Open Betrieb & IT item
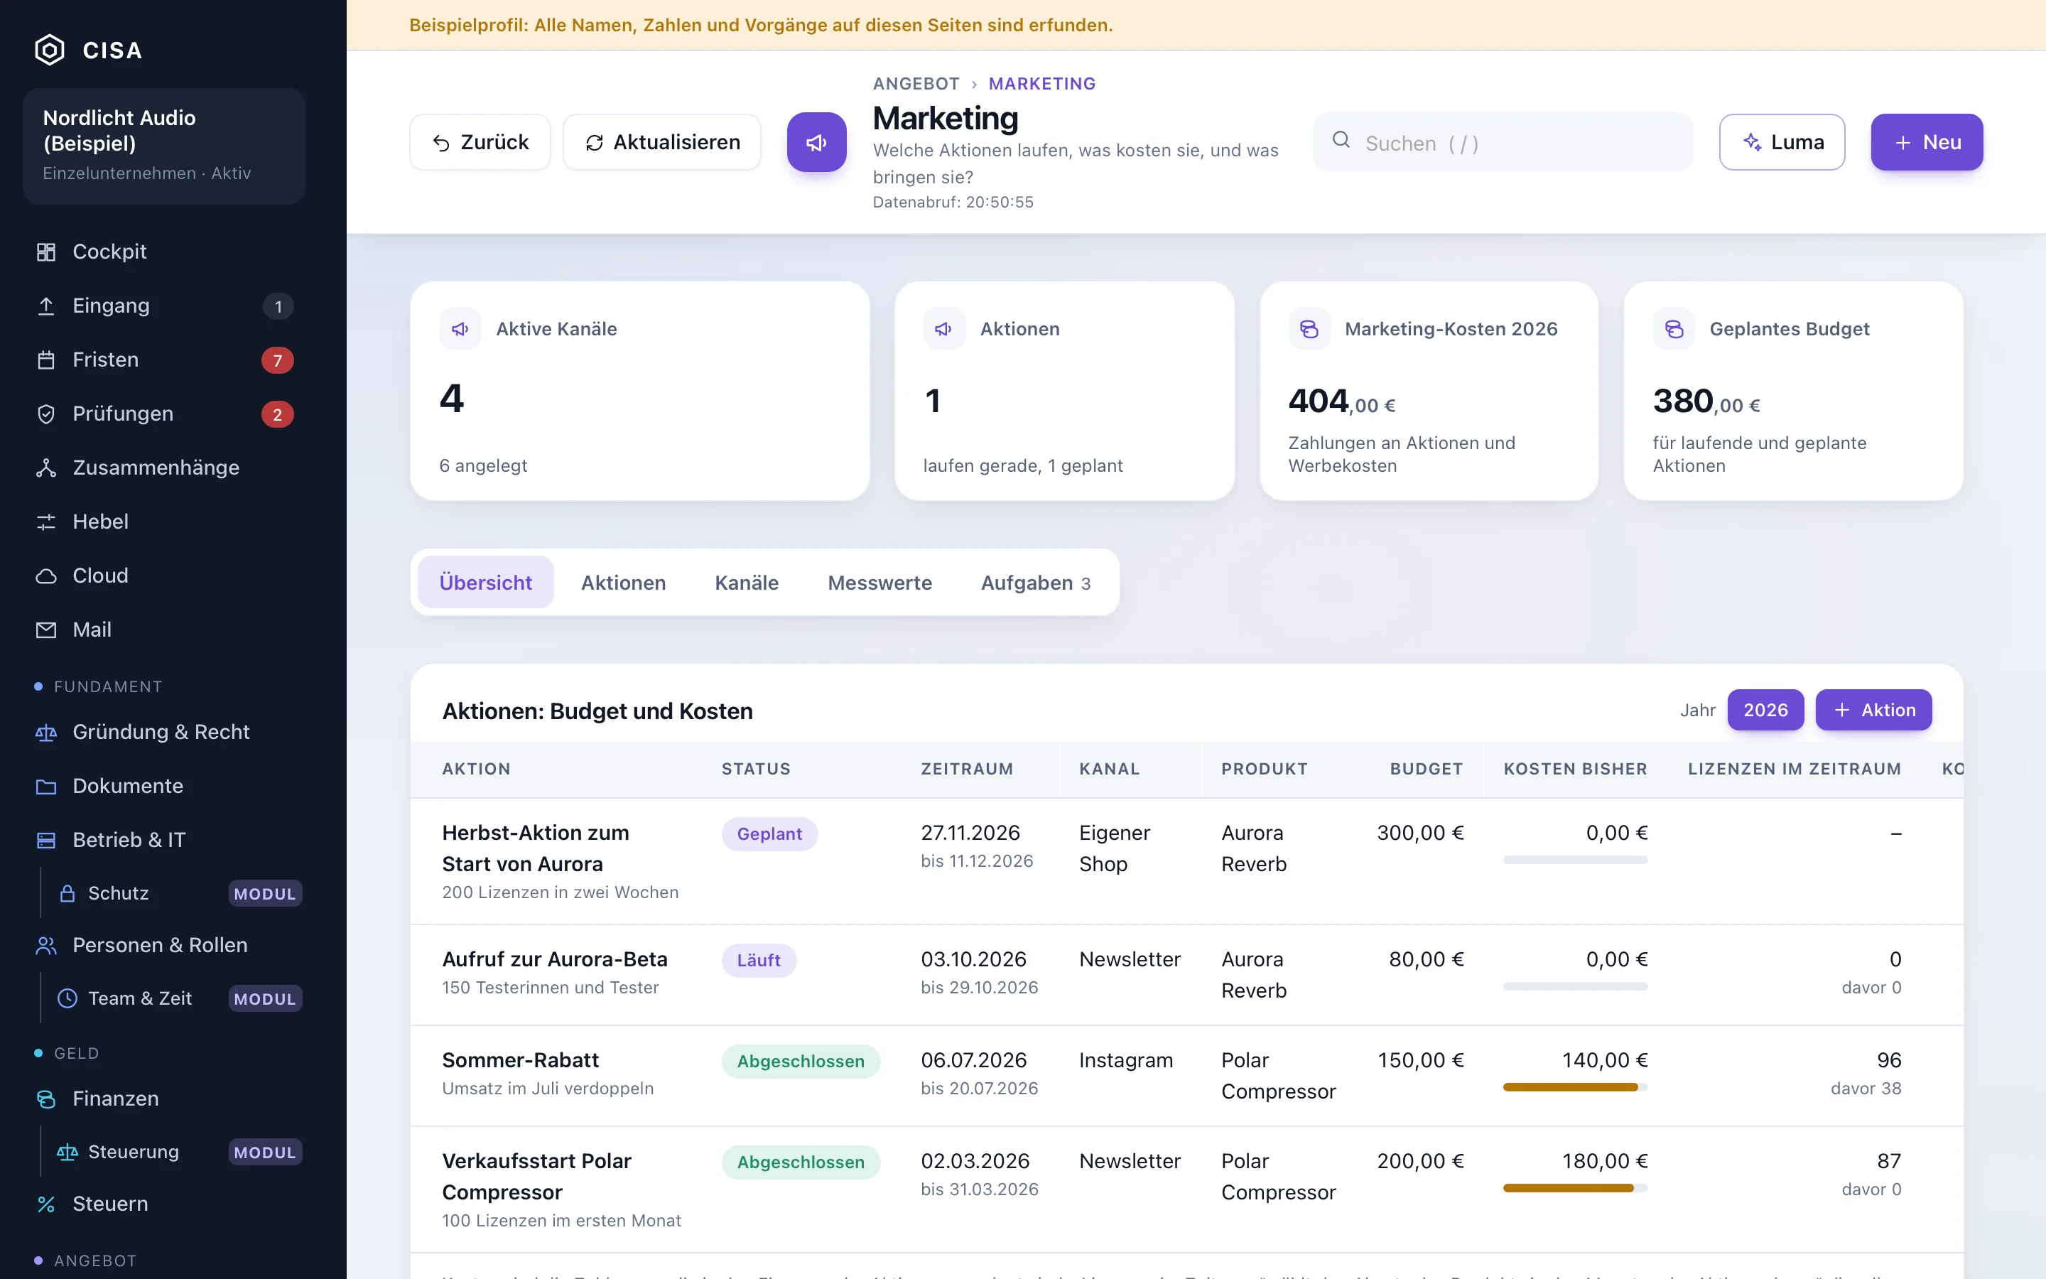 pyautogui.click(x=164, y=840)
